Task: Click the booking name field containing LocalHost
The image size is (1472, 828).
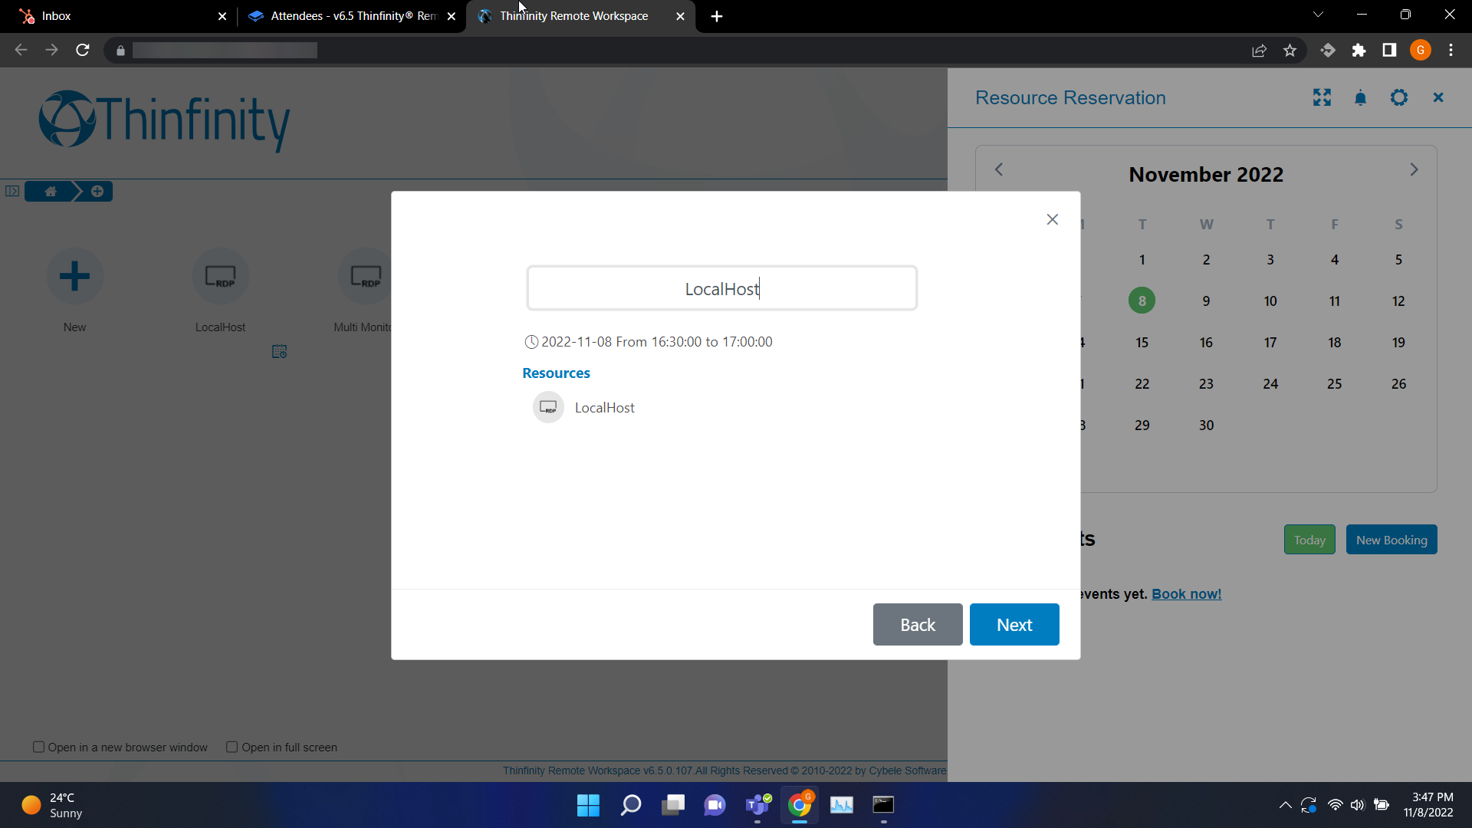Action: coord(721,288)
